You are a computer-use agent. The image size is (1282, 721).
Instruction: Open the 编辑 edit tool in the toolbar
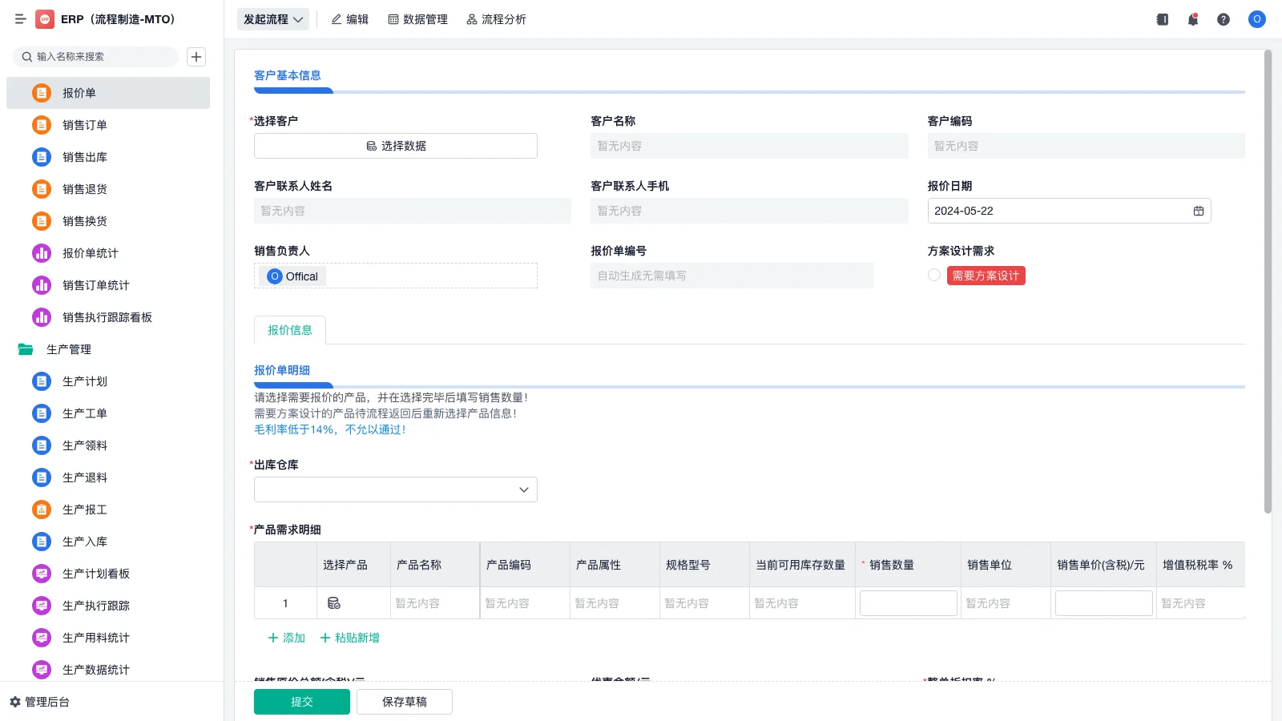point(349,19)
